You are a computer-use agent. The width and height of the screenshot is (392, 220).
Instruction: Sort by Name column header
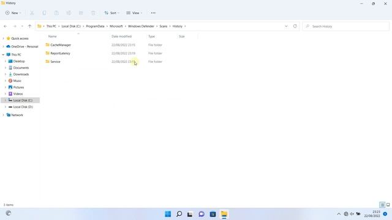tap(53, 37)
